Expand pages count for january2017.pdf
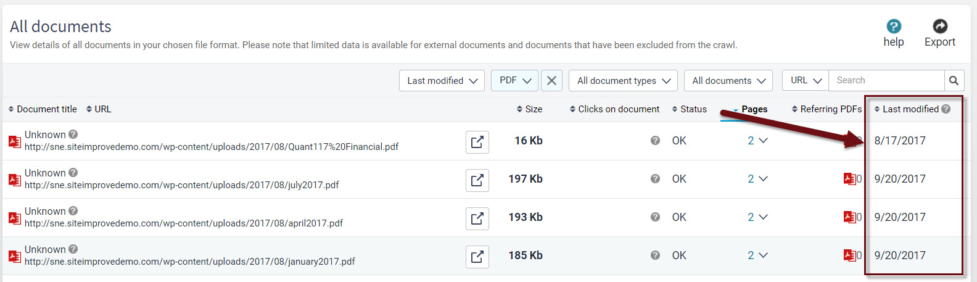The width and height of the screenshot is (977, 282). [757, 255]
